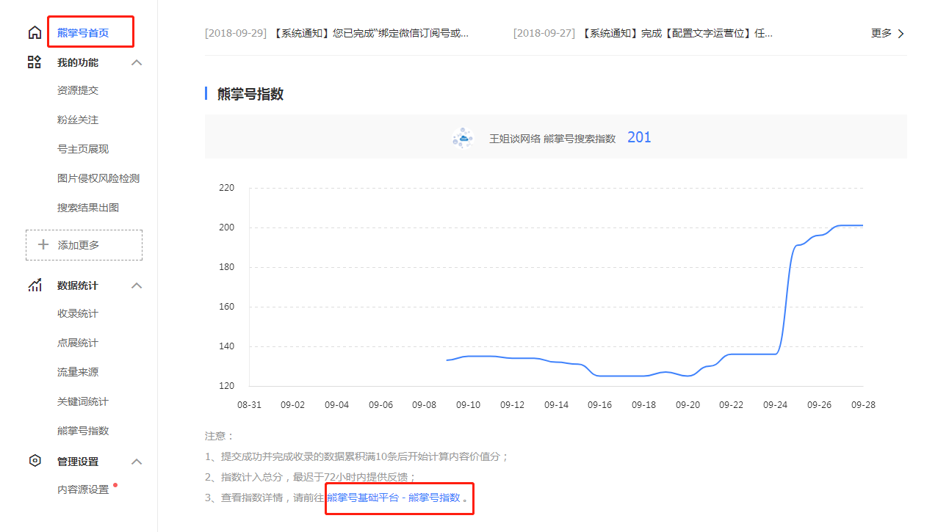This screenshot has width=938, height=532.
Task: Open the 2018-09-29 system notification
Action: pyautogui.click(x=336, y=33)
